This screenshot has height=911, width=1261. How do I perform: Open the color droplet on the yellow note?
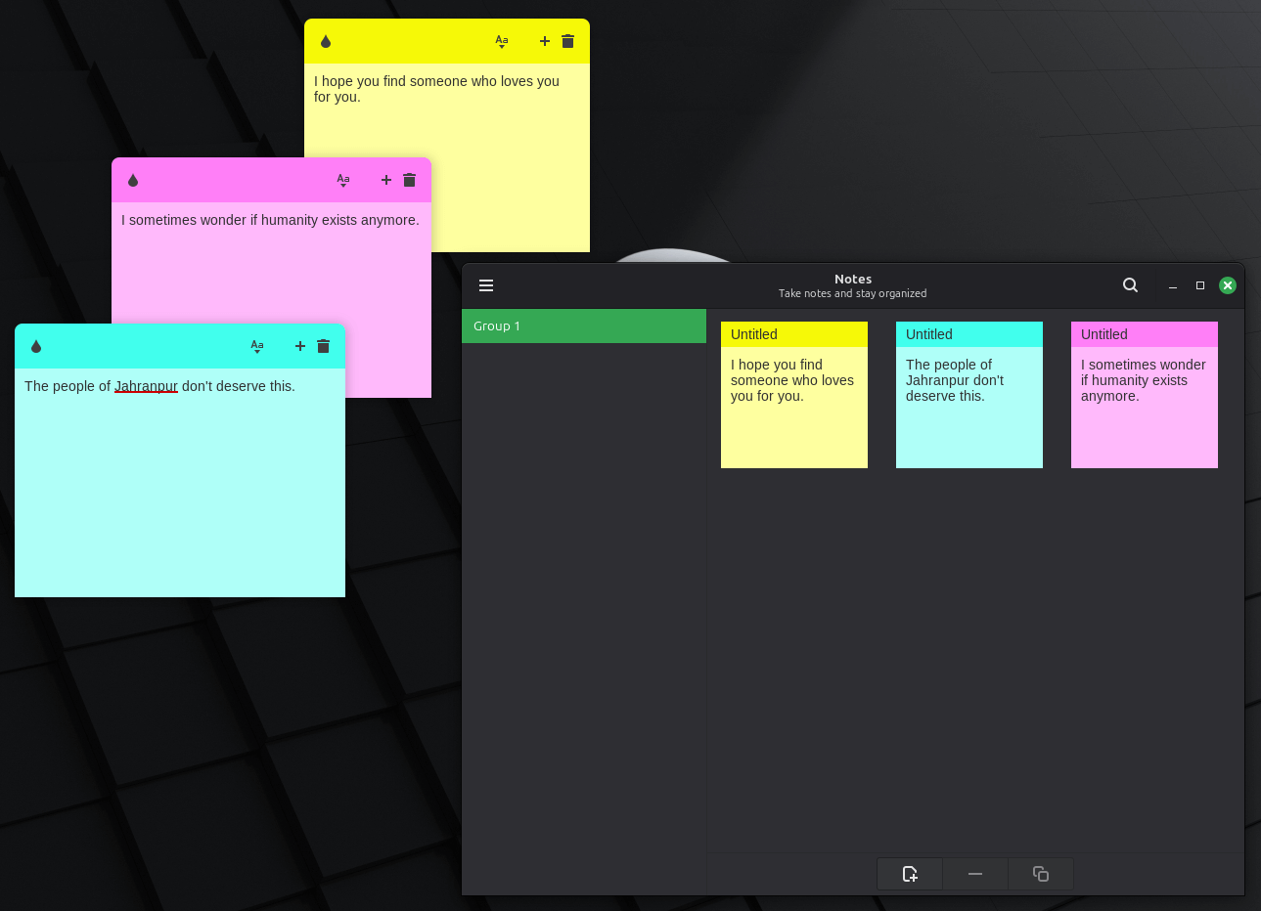(325, 41)
